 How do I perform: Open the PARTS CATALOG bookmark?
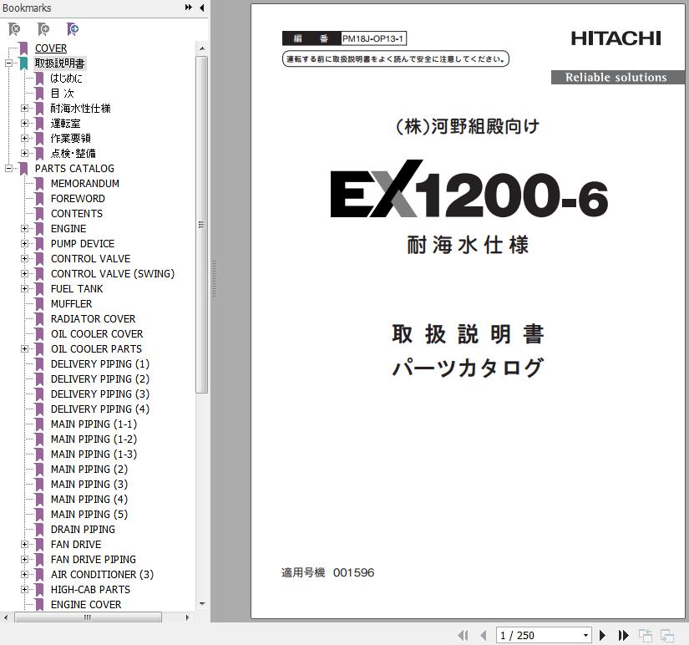coord(74,169)
